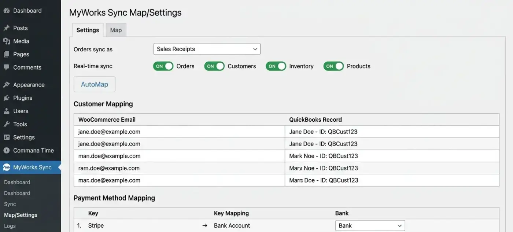Click the Commana Time clock icon
The width and height of the screenshot is (513, 232).
point(6,151)
